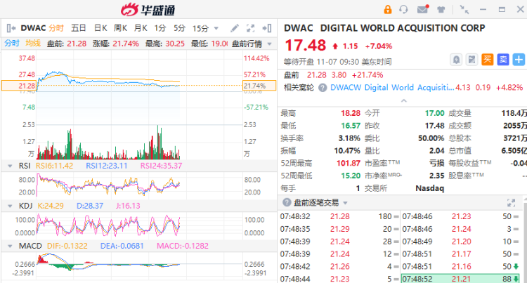Click help icon beside pre-market trades title
This screenshot has width=527, height=283.
(287, 202)
